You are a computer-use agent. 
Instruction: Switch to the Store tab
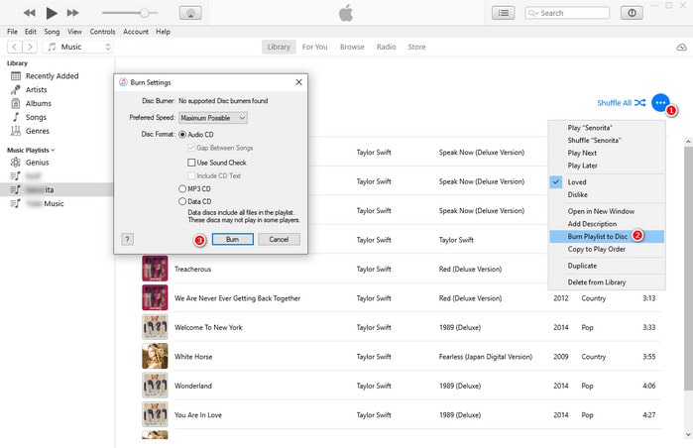click(416, 47)
